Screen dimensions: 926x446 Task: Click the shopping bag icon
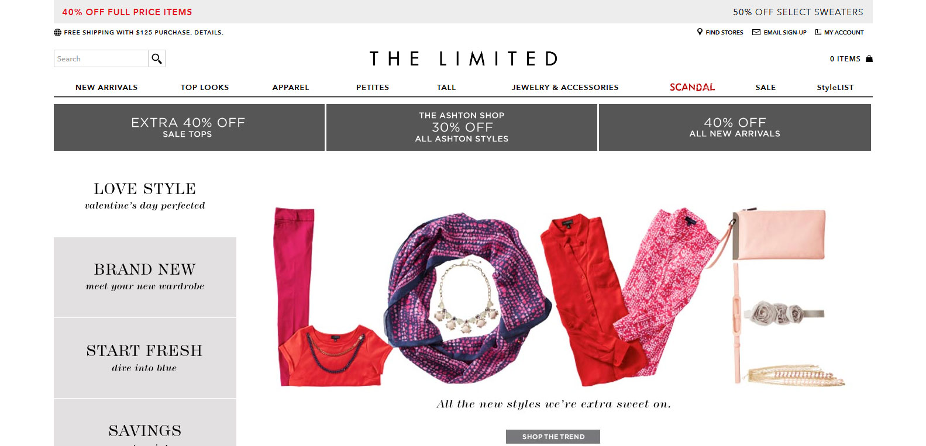(x=869, y=58)
